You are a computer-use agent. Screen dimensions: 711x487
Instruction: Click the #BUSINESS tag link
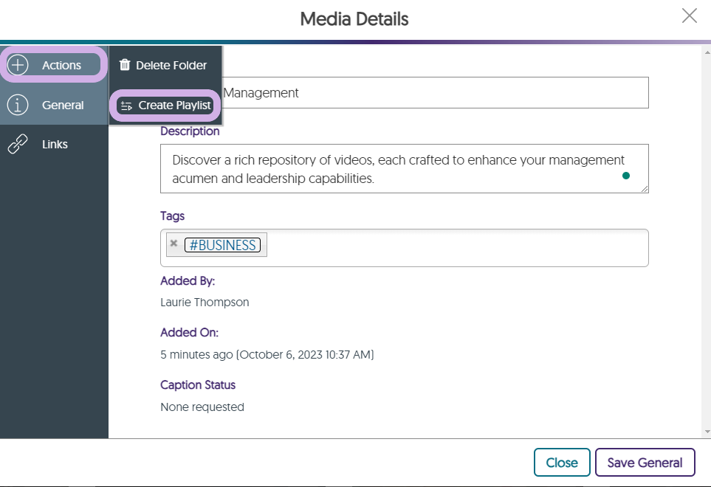pyautogui.click(x=222, y=245)
